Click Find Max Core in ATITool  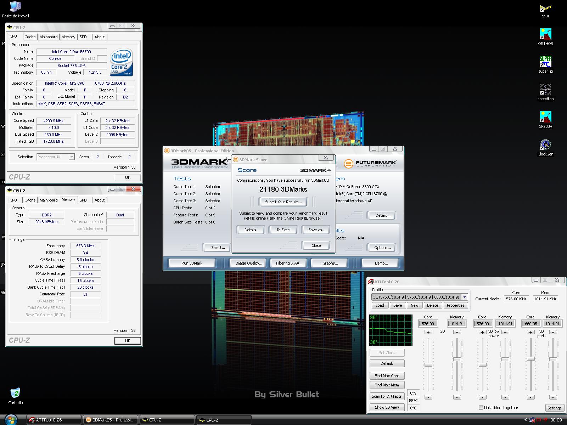[387, 376]
